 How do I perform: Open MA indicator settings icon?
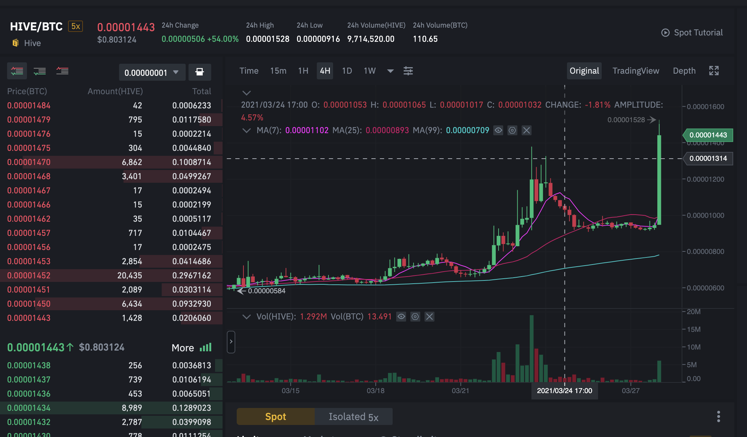click(x=512, y=130)
